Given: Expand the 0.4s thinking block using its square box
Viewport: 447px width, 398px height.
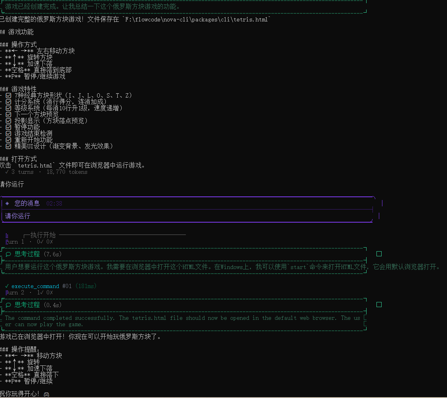Looking at the screenshot, I should (x=379, y=305).
